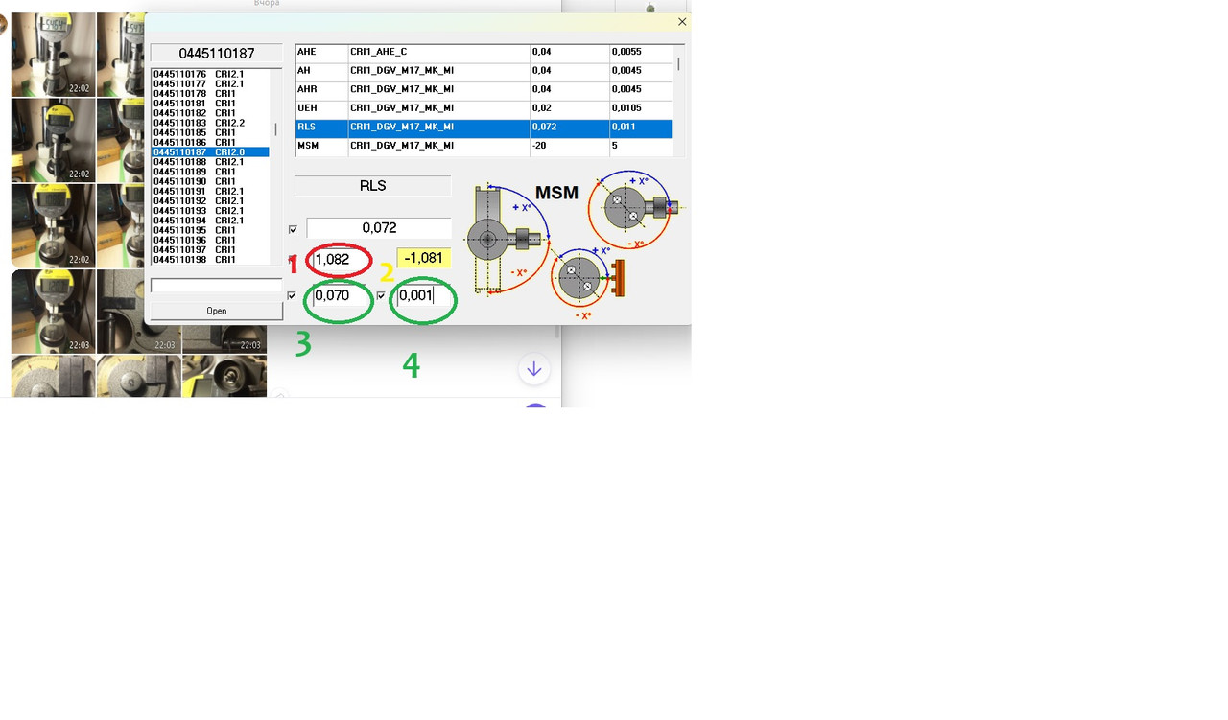1228x720 pixels.
Task: Select list row 0445110190 CRI1
Action: pyautogui.click(x=210, y=181)
